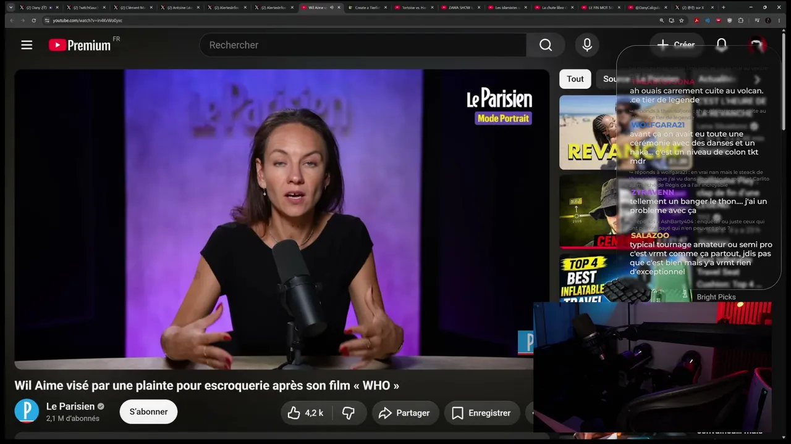The height and width of the screenshot is (444, 791).
Task: Click the red PDF extension icon
Action: 696,20
